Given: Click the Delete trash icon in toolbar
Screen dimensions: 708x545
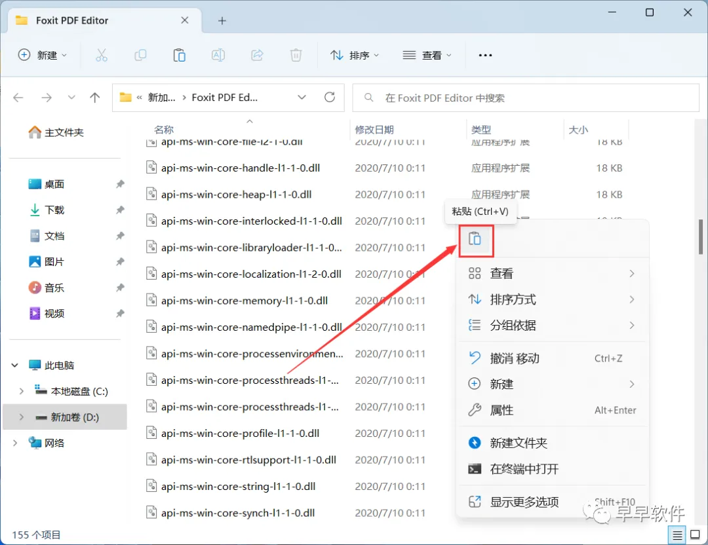Looking at the screenshot, I should [296, 55].
